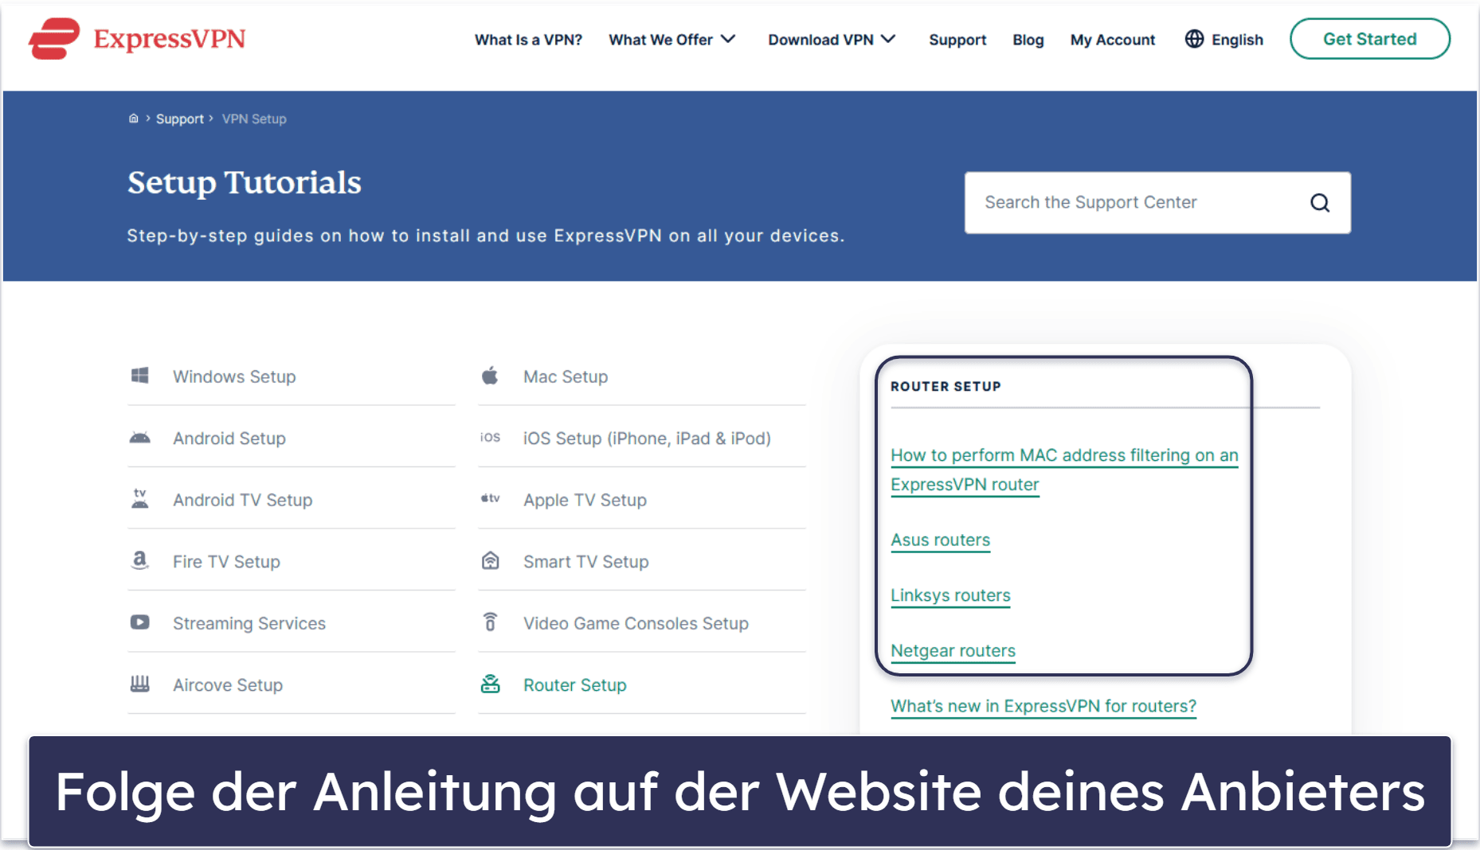Click the green Router Setup icon
The height and width of the screenshot is (850, 1480).
point(491,684)
